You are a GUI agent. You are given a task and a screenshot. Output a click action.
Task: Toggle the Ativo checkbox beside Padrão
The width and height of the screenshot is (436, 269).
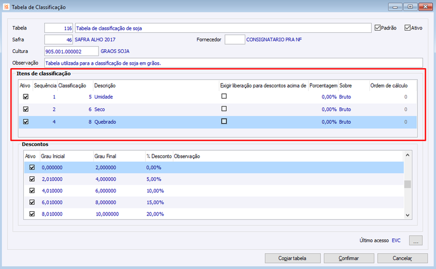(407, 28)
